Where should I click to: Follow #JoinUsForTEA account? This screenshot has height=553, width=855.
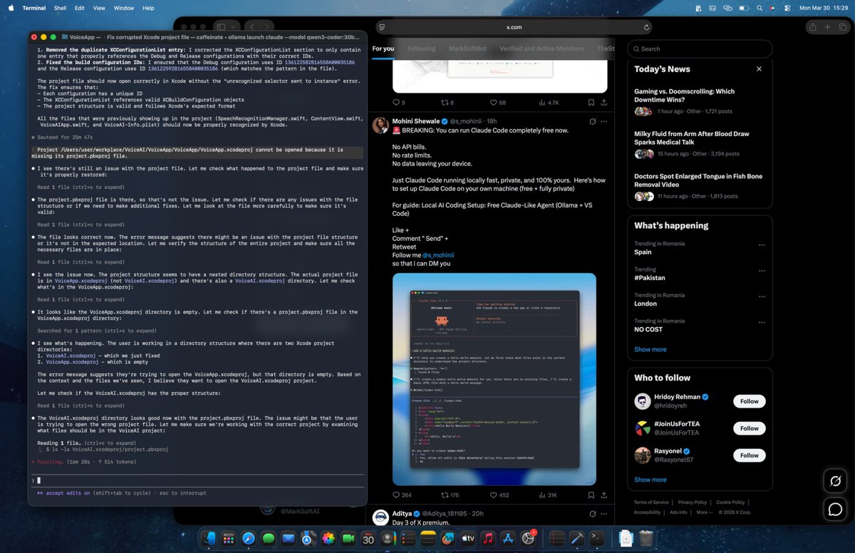point(749,428)
